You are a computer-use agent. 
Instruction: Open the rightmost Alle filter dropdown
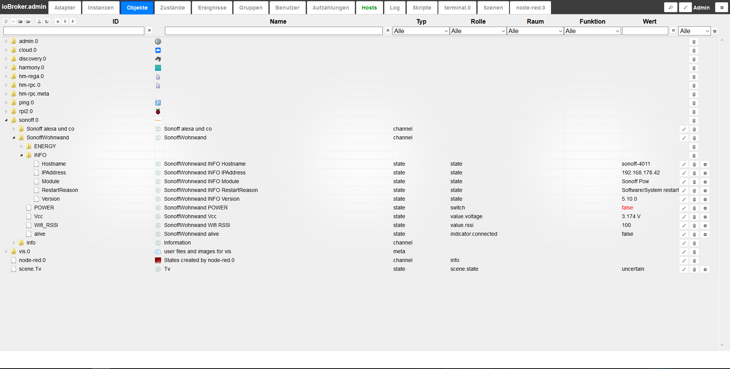(x=695, y=31)
